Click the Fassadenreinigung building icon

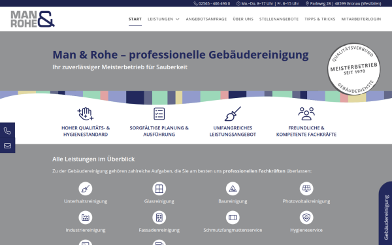click(159, 218)
